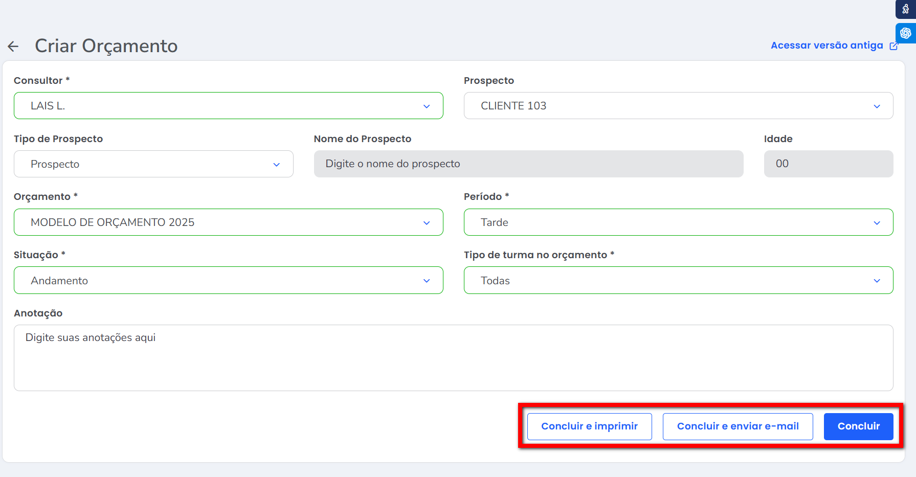The image size is (916, 477).
Task: Click the Criar Orçamento page title
Action: coord(106,46)
